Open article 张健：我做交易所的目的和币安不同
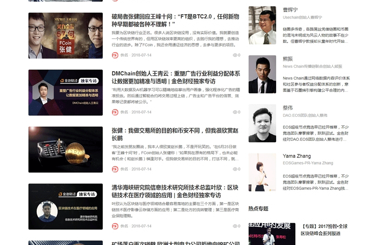 click(175, 134)
